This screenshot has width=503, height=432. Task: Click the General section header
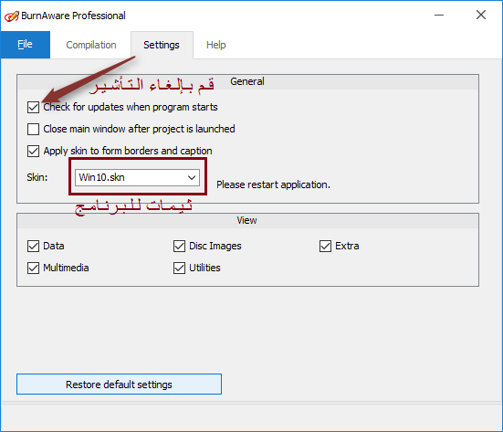coord(247,81)
